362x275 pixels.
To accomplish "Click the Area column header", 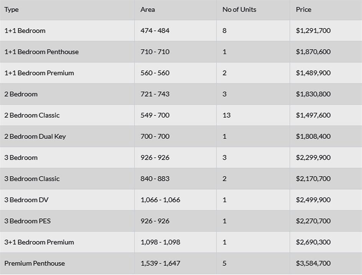I will pyautogui.click(x=148, y=10).
